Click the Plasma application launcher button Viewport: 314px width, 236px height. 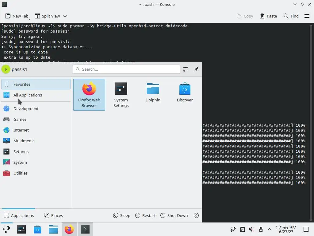tap(7, 229)
